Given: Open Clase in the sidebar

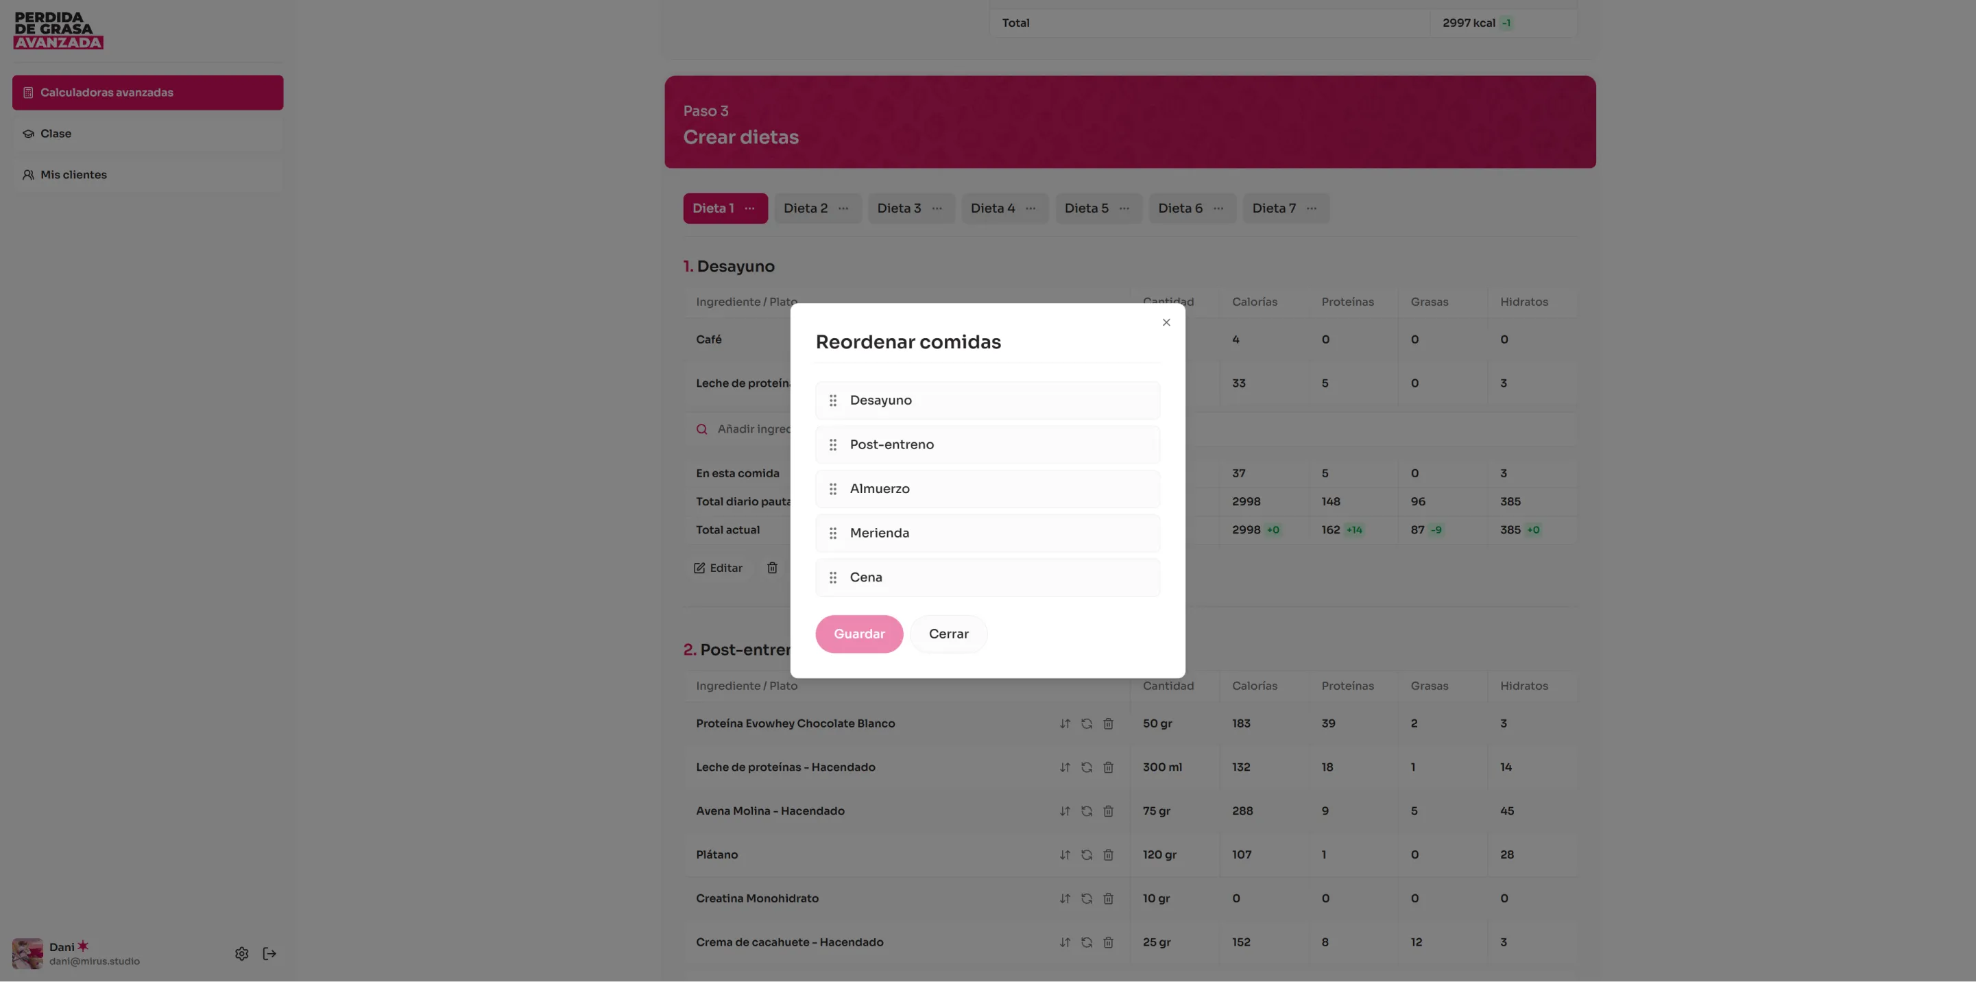Looking at the screenshot, I should pyautogui.click(x=56, y=134).
